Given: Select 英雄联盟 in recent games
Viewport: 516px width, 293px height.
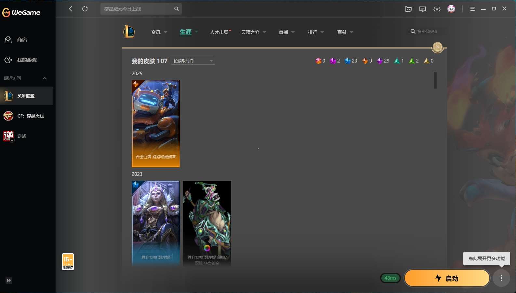Looking at the screenshot, I should coord(27,96).
